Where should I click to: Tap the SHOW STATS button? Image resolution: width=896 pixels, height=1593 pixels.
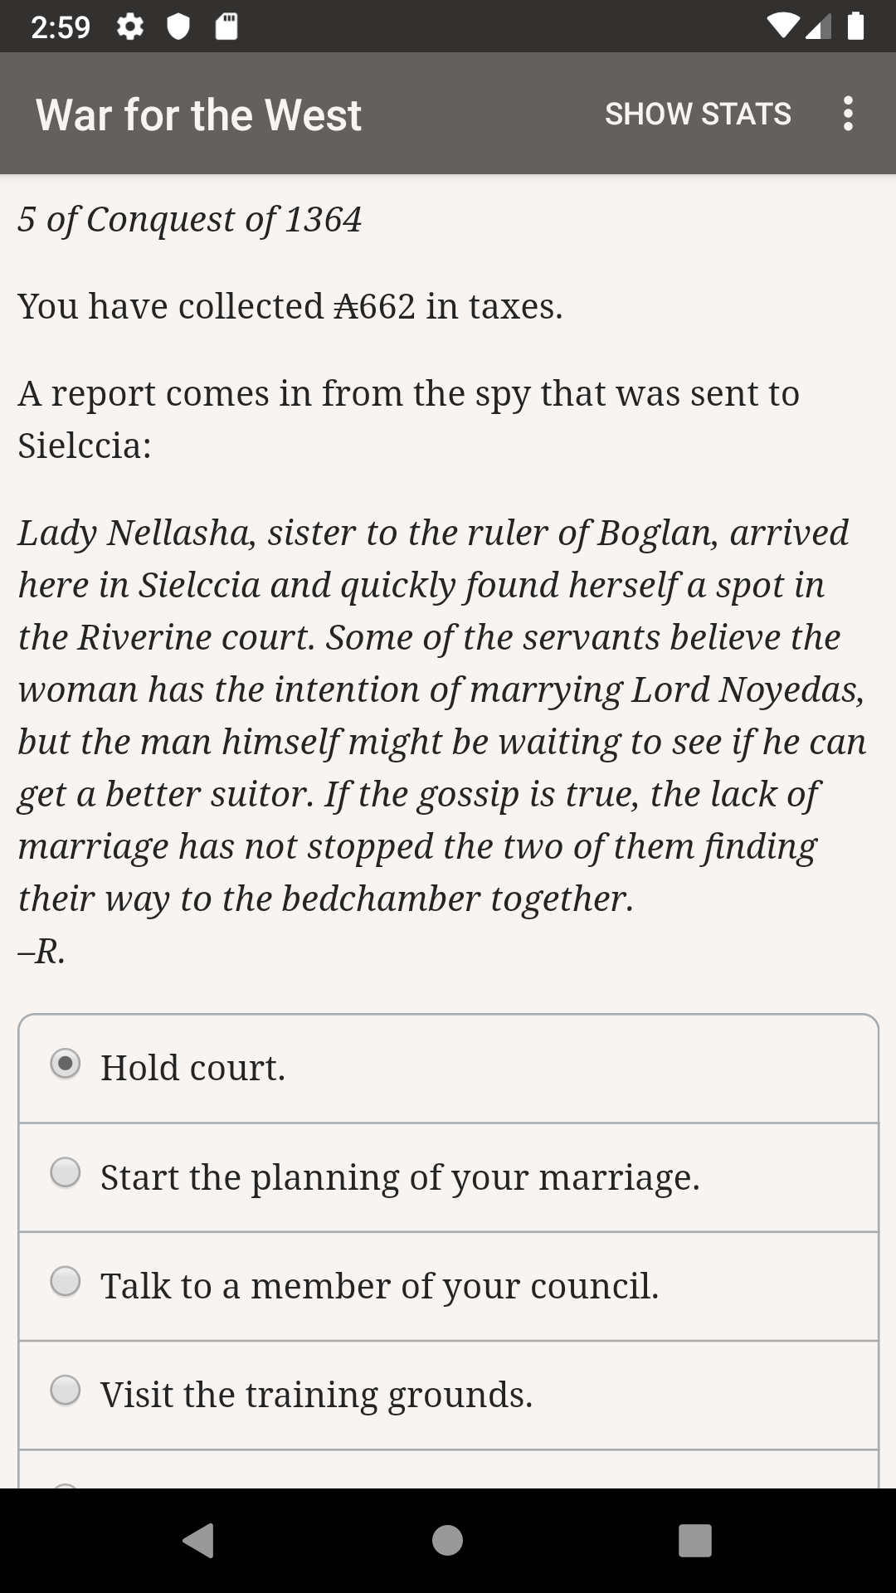point(698,114)
